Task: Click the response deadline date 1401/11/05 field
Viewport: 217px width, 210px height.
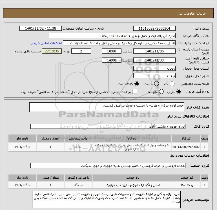Action: coord(154,51)
